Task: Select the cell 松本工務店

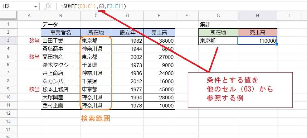Action: [x=61, y=89]
